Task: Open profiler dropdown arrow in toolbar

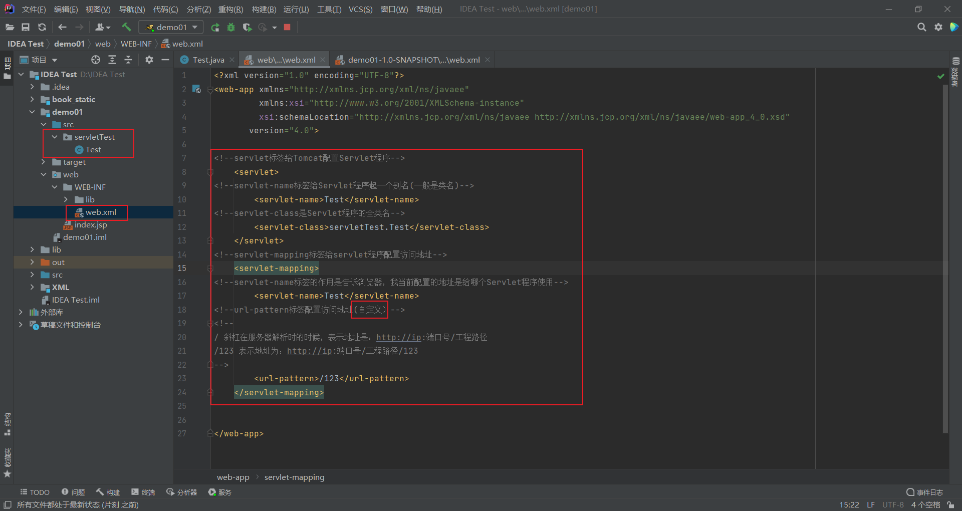Action: pos(274,28)
